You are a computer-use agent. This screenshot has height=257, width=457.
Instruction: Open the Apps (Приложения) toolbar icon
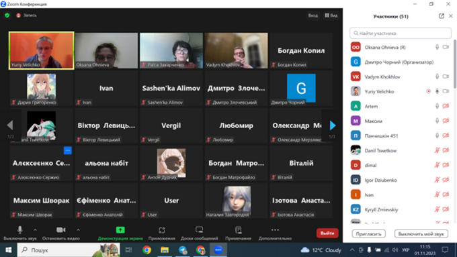(x=162, y=230)
